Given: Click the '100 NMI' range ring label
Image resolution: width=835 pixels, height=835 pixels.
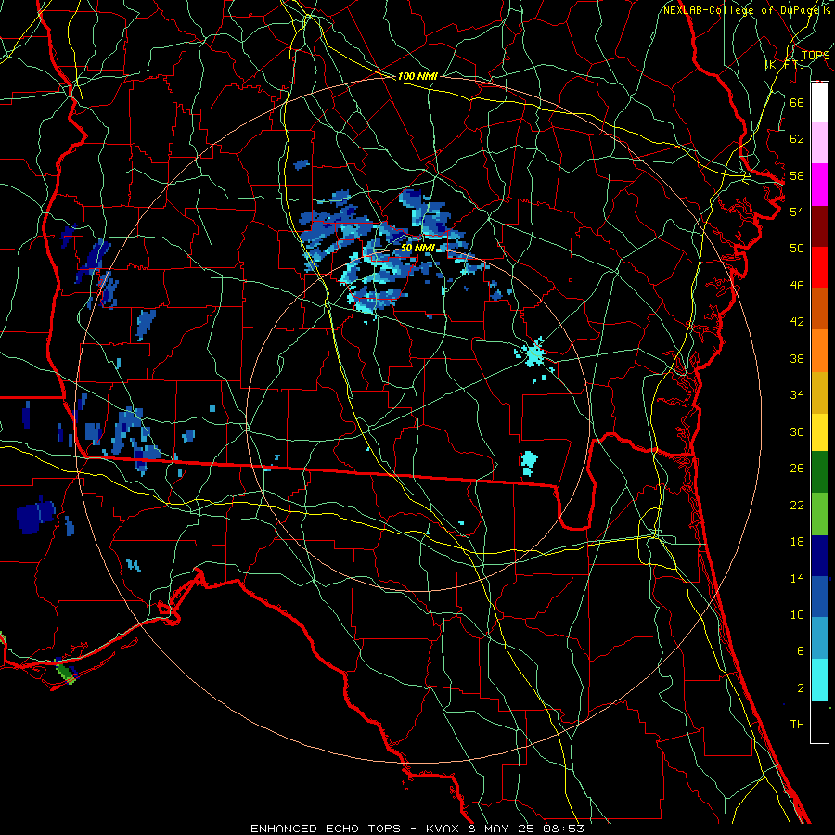Looking at the screenshot, I should coord(417,76).
